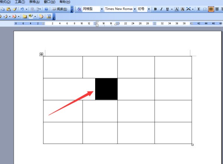Screen dimensions: 223x164
Task: Expand the font name dropdown arrow
Action: click(135, 9)
